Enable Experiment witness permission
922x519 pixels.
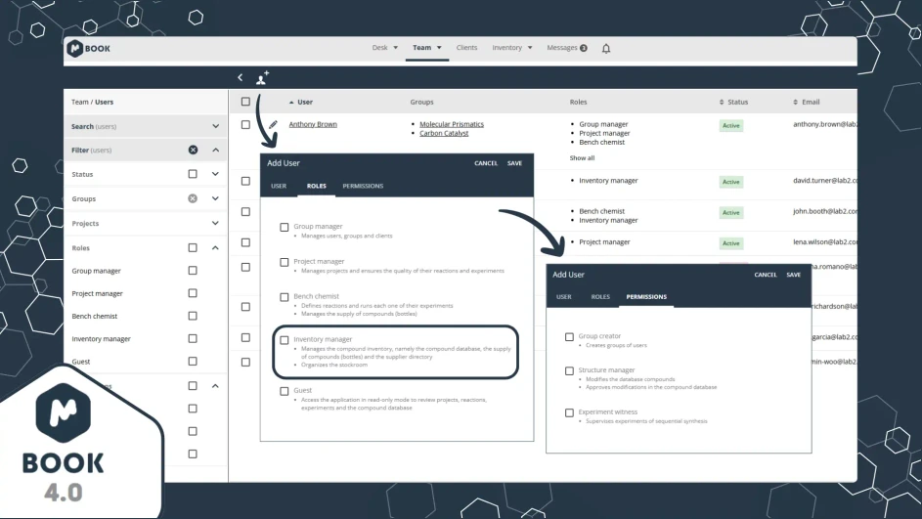tap(569, 413)
